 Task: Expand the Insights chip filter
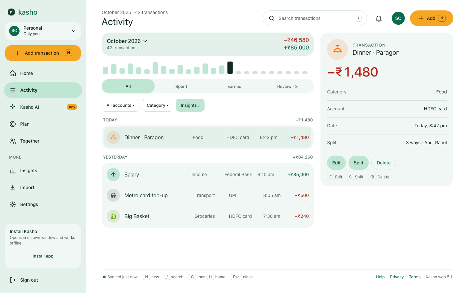(x=190, y=105)
